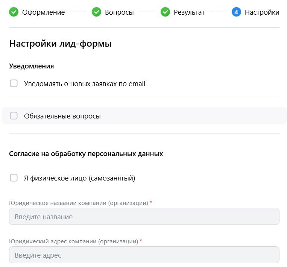Click the 'Я физическое лицо (самозанятый)' label text

pos(79,178)
